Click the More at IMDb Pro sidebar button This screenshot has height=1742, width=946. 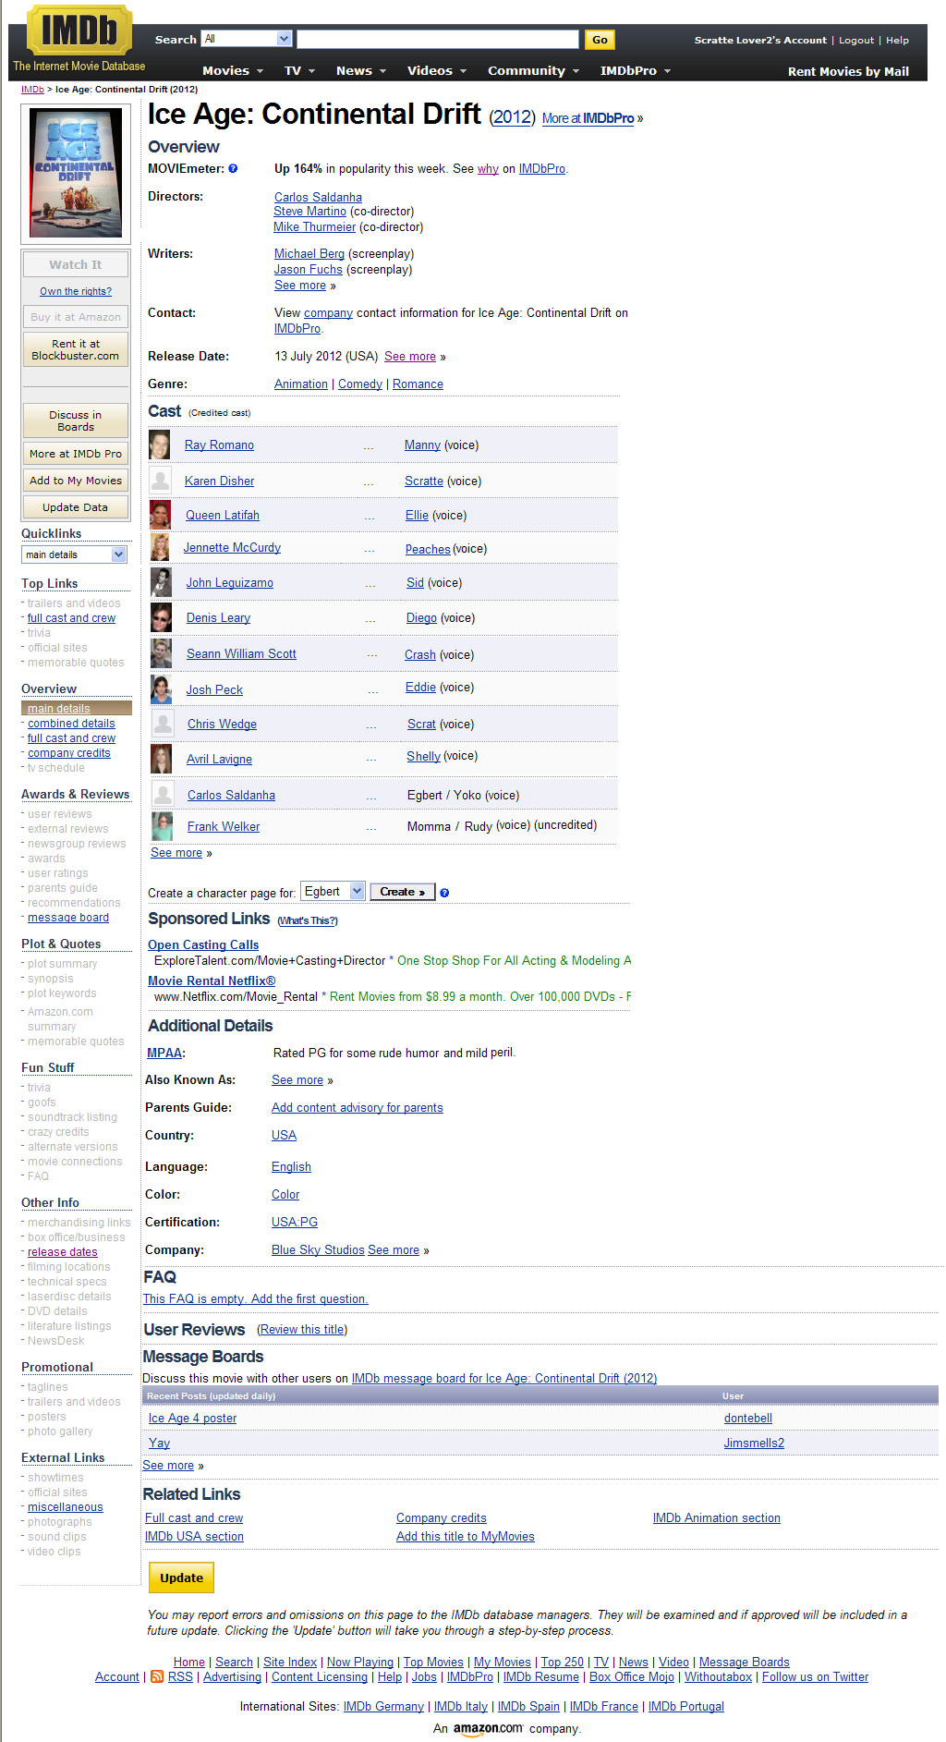(x=76, y=454)
